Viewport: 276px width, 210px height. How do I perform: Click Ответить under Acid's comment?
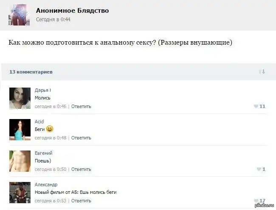pyautogui.click(x=81, y=138)
